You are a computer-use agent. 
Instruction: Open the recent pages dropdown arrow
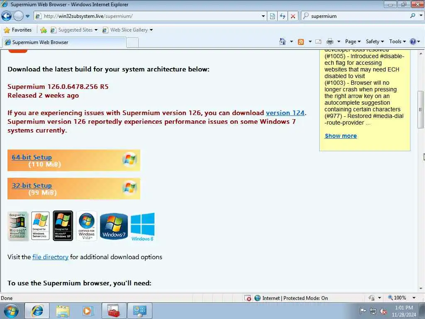(x=28, y=16)
